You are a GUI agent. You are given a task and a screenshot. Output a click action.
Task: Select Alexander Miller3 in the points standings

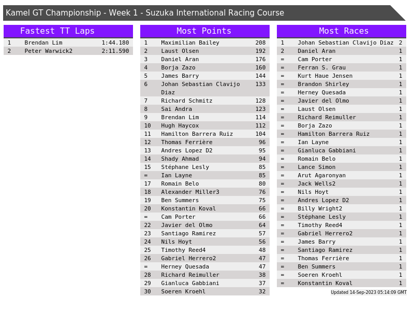coord(190,192)
